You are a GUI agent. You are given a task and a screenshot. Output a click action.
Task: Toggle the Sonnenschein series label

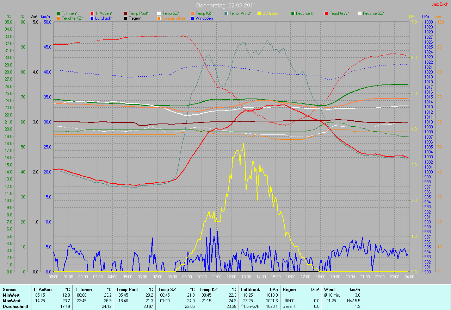tap(174, 18)
